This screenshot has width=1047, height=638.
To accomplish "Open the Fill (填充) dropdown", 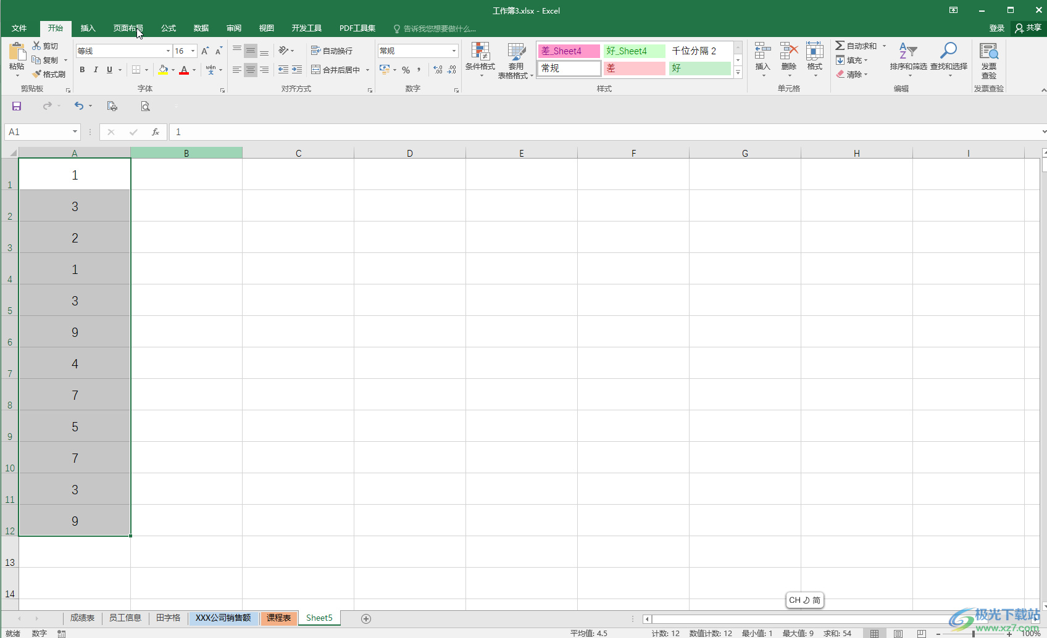I will [x=851, y=60].
